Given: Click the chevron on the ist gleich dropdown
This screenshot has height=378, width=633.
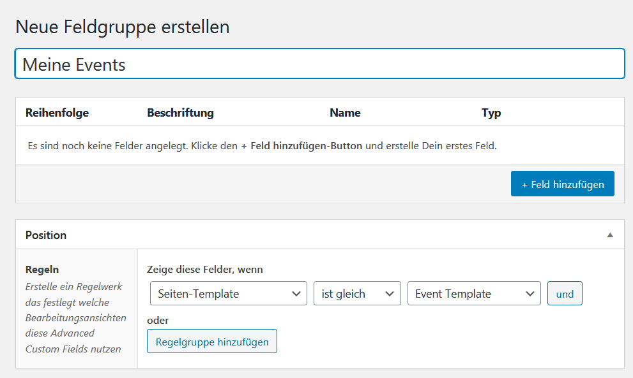Looking at the screenshot, I should [391, 293].
